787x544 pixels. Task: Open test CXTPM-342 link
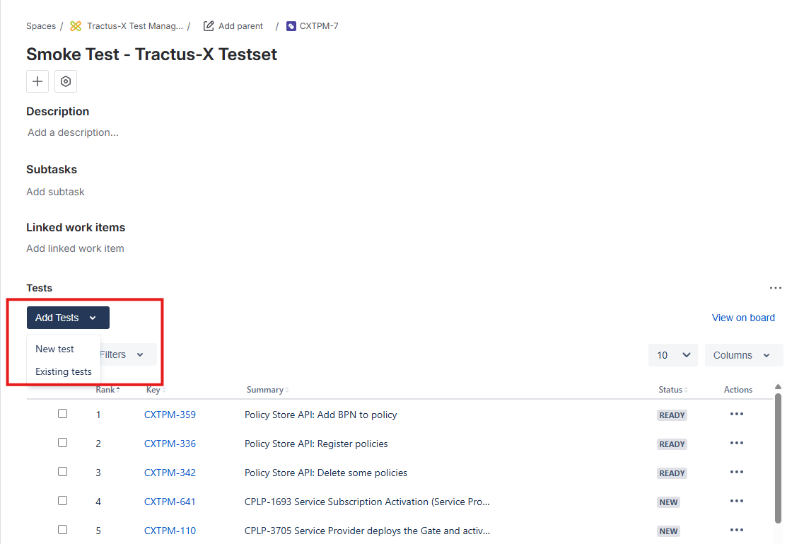[170, 473]
